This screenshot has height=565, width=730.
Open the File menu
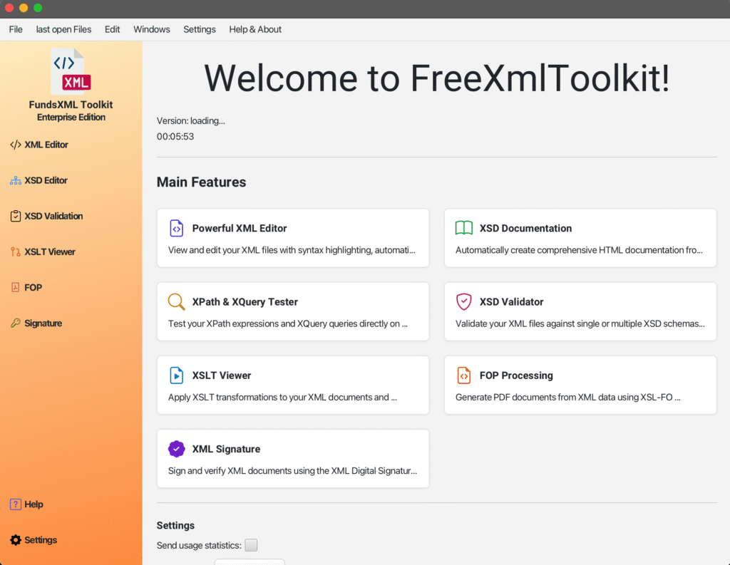pyautogui.click(x=16, y=29)
